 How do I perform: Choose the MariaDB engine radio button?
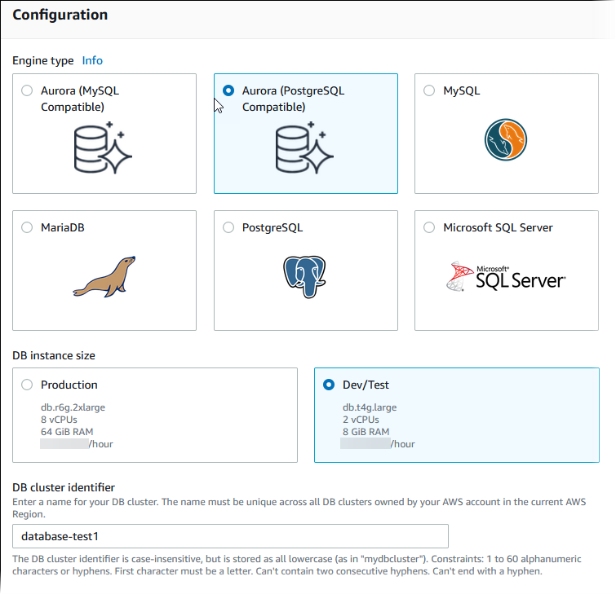coord(27,228)
